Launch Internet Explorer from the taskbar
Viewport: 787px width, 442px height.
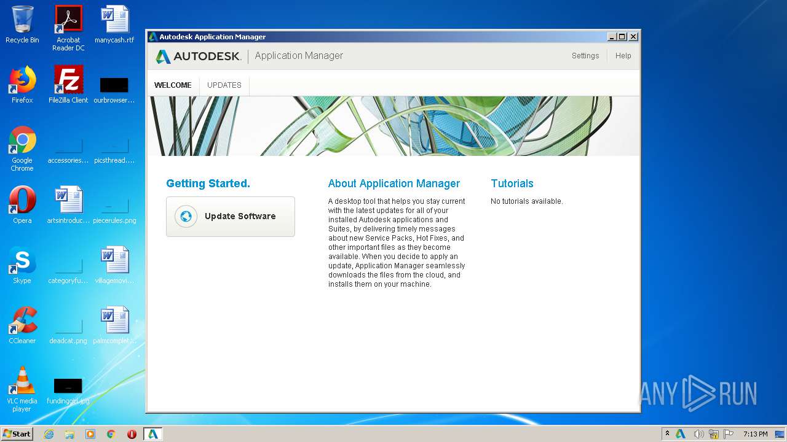(x=49, y=434)
